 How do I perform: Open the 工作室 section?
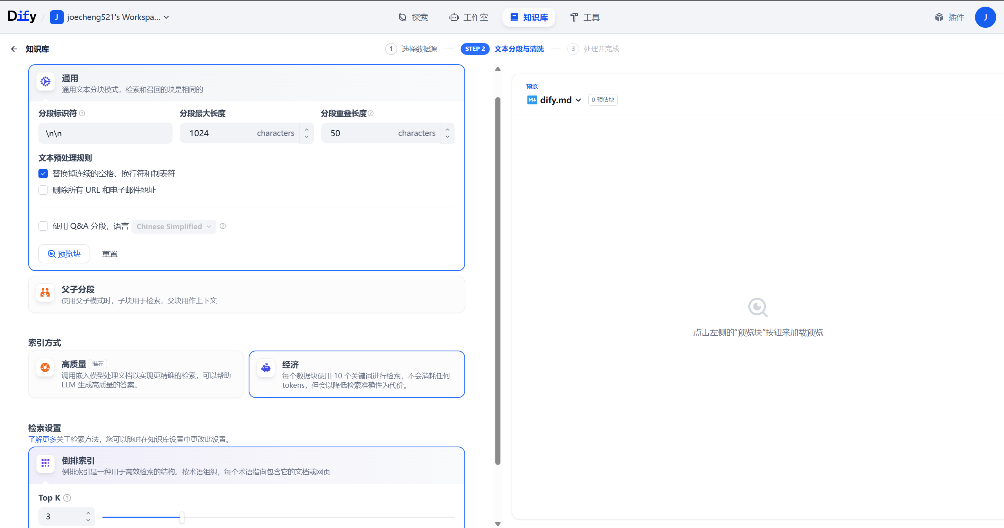tap(469, 17)
